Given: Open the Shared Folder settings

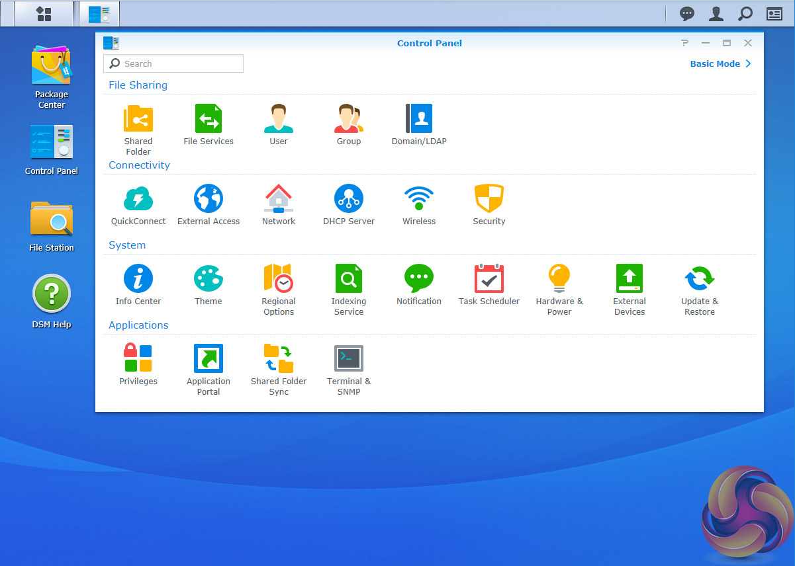Looking at the screenshot, I should [x=138, y=120].
